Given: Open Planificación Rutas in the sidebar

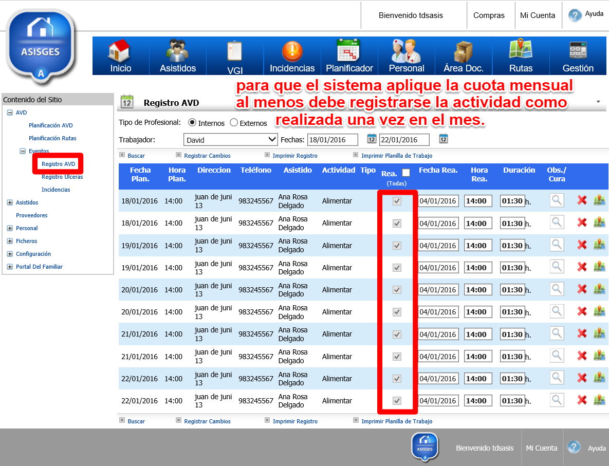Looking at the screenshot, I should pos(52,138).
